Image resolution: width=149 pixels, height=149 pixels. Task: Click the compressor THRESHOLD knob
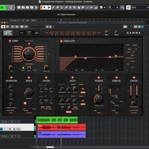coord(29,54)
